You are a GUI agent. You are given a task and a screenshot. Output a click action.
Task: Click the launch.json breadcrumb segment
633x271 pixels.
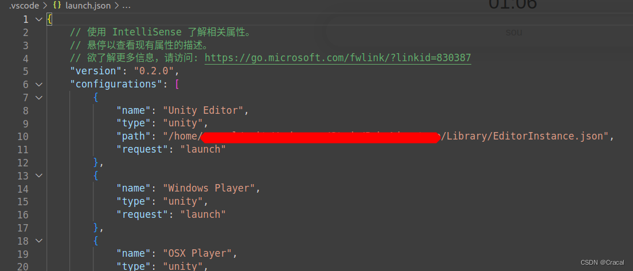[x=88, y=6]
